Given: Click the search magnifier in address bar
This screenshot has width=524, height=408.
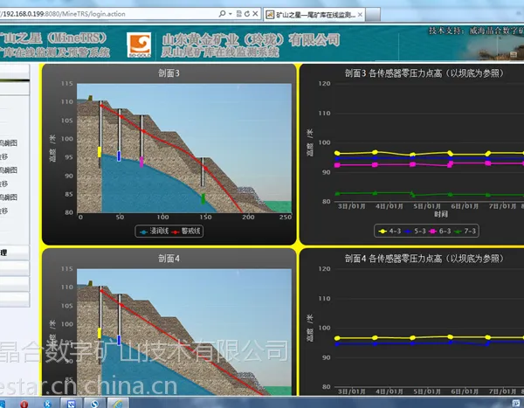Looking at the screenshot, I should 222,14.
